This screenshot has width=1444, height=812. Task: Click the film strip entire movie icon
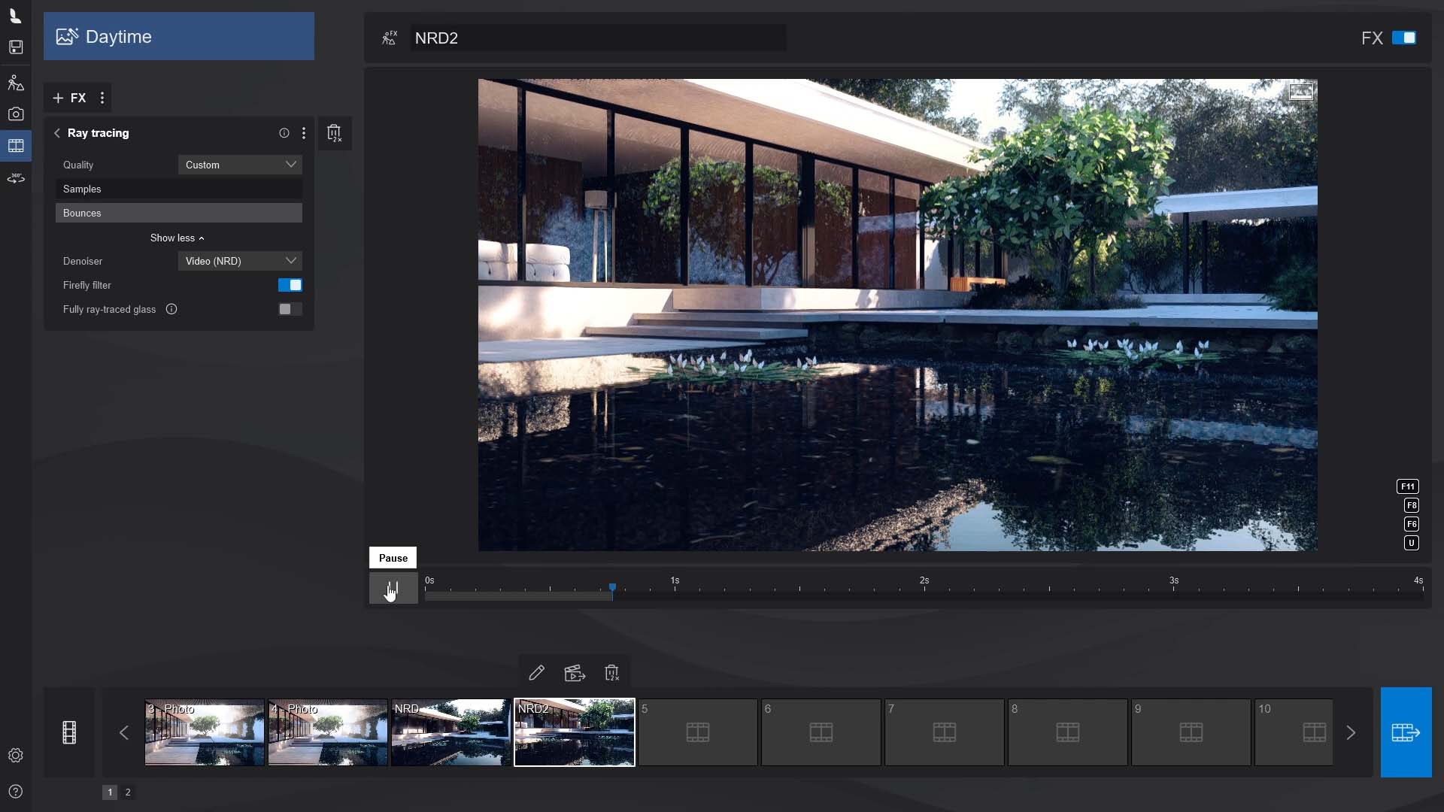pyautogui.click(x=69, y=732)
